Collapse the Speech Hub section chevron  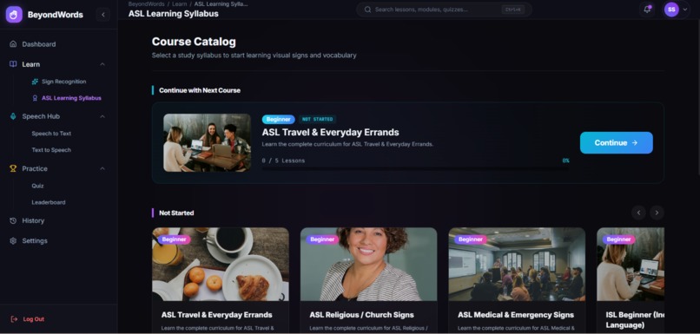(102, 116)
